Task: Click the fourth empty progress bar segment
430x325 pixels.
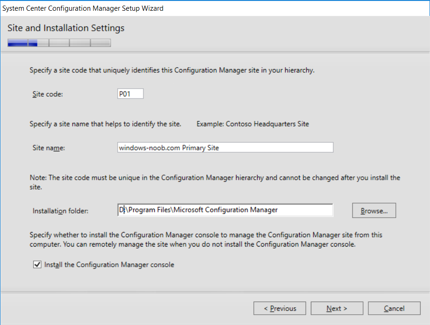Action: click(80, 43)
